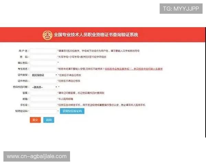Select the 考生姓名 text field
This screenshot has width=206, height=165.
pyautogui.click(x=43, y=69)
